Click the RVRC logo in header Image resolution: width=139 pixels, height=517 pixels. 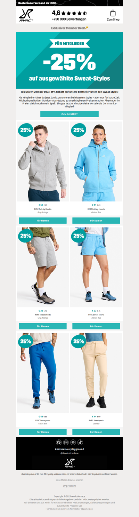click(x=26, y=15)
